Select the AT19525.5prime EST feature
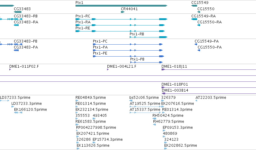This screenshot has width=256, height=150. coord(145,107)
